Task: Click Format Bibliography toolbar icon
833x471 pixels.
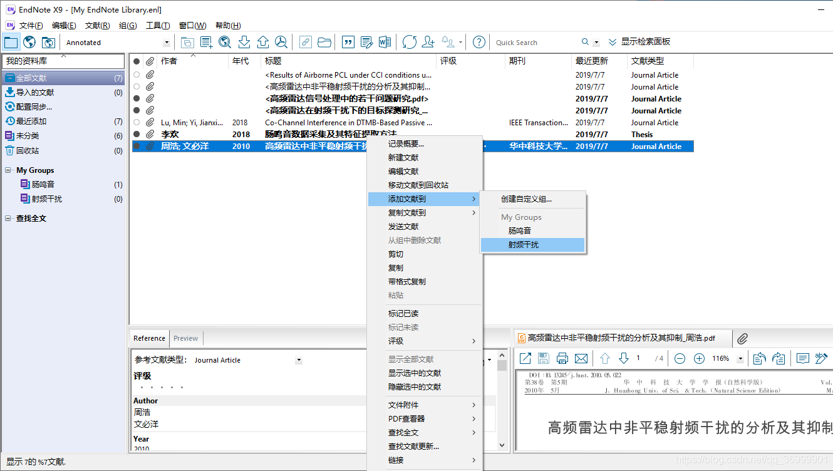Action: tap(366, 42)
